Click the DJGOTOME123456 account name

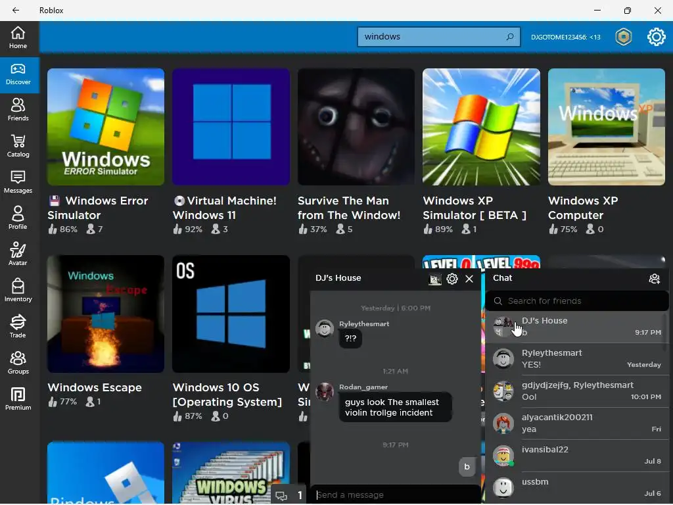[566, 37]
